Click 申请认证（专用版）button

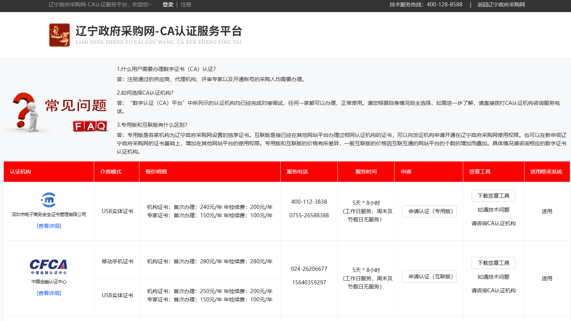point(429,211)
